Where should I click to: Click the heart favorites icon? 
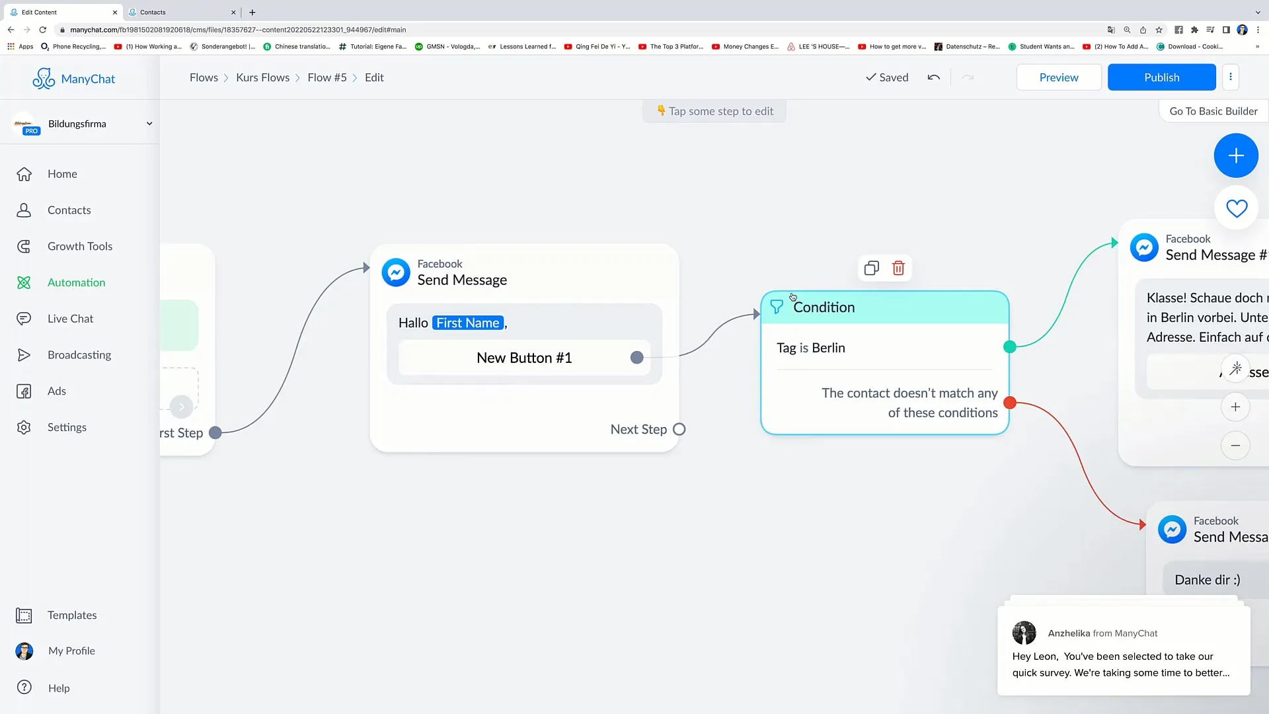click(x=1236, y=208)
